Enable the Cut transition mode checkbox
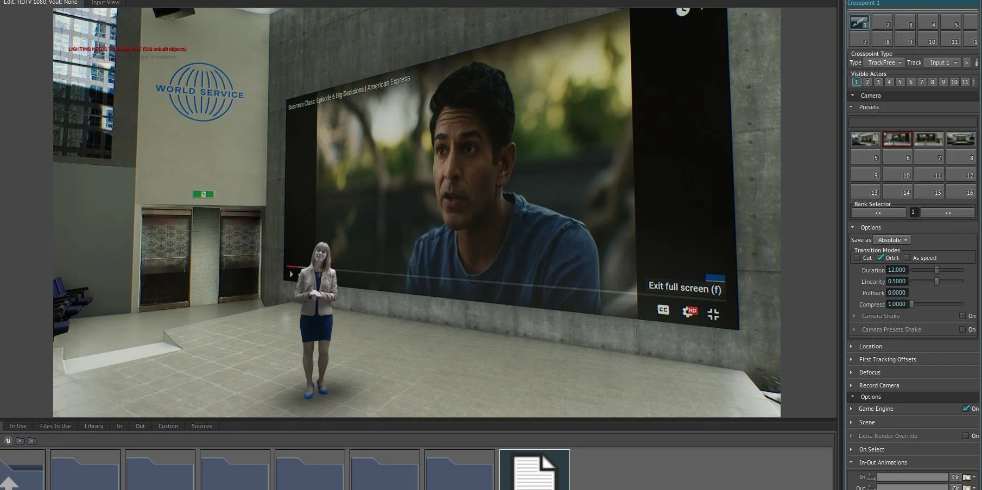This screenshot has height=490, width=982. tap(857, 258)
